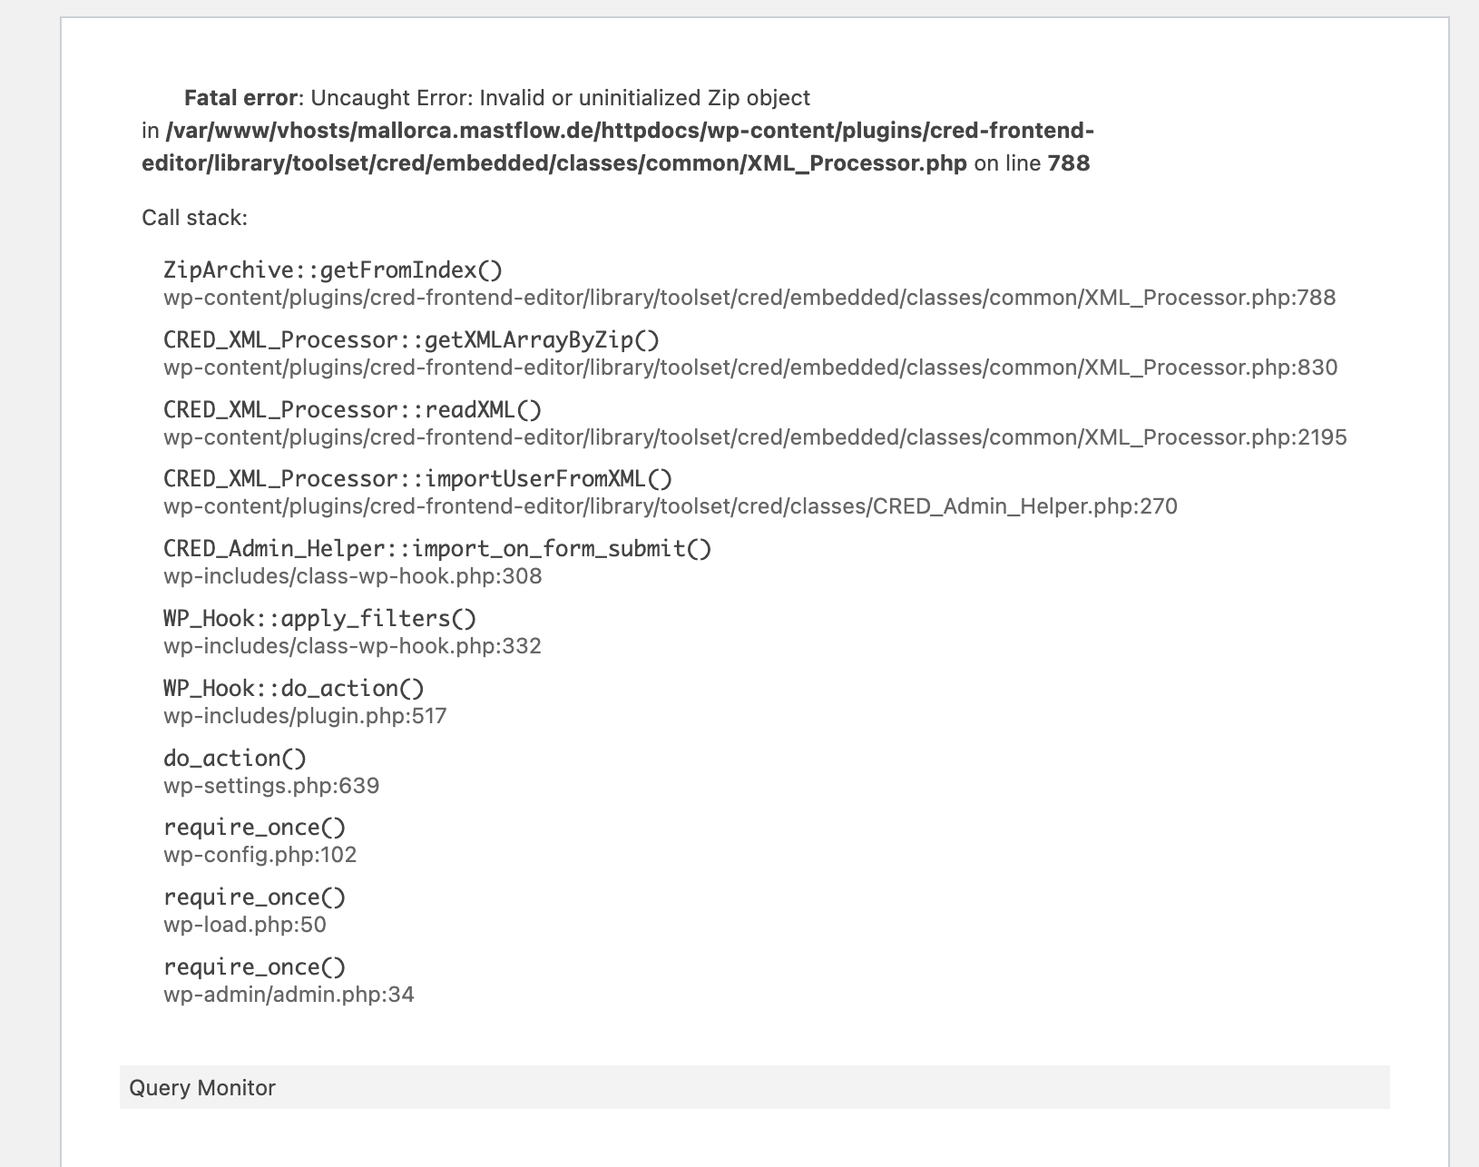1479x1167 pixels.
Task: Click ZipArchive::getFromIndex() stack entry
Action: [333, 270]
